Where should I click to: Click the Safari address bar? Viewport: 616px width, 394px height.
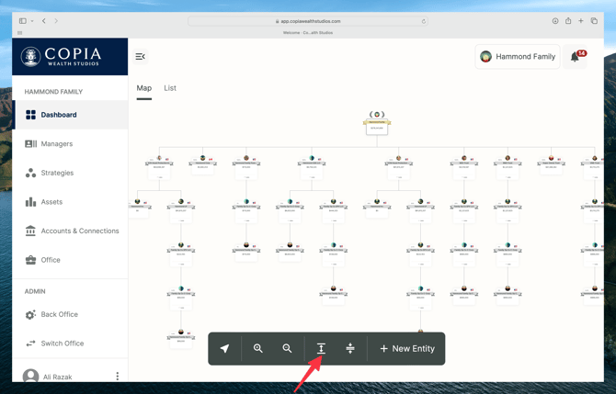[308, 21]
